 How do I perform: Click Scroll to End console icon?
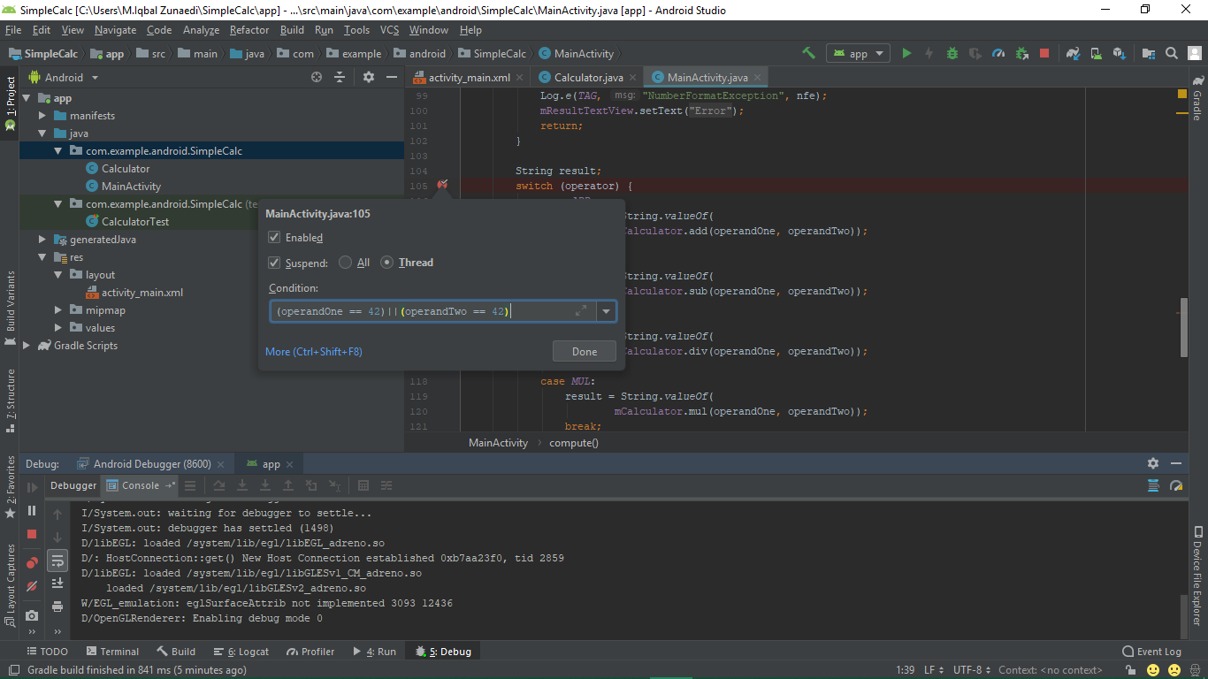click(x=57, y=583)
